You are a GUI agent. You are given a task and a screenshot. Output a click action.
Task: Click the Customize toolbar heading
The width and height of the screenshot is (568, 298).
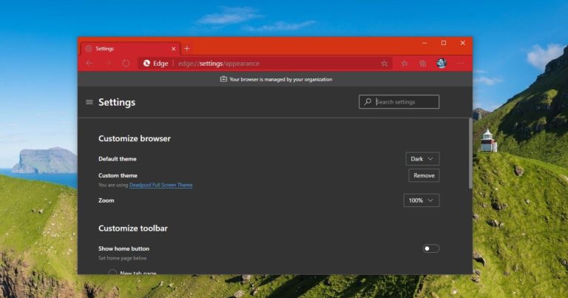(133, 228)
